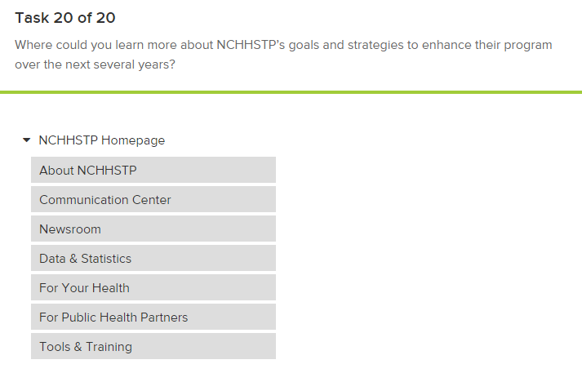Viewport: 582px width, 373px height.
Task: Open the About NCHHSTP item
Action: pos(153,171)
